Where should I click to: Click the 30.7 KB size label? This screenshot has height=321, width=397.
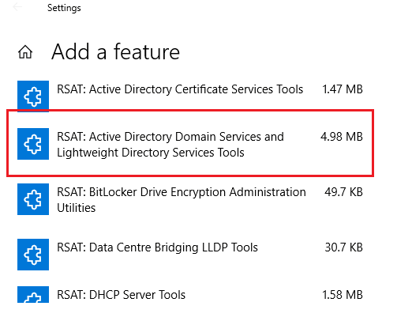click(343, 247)
